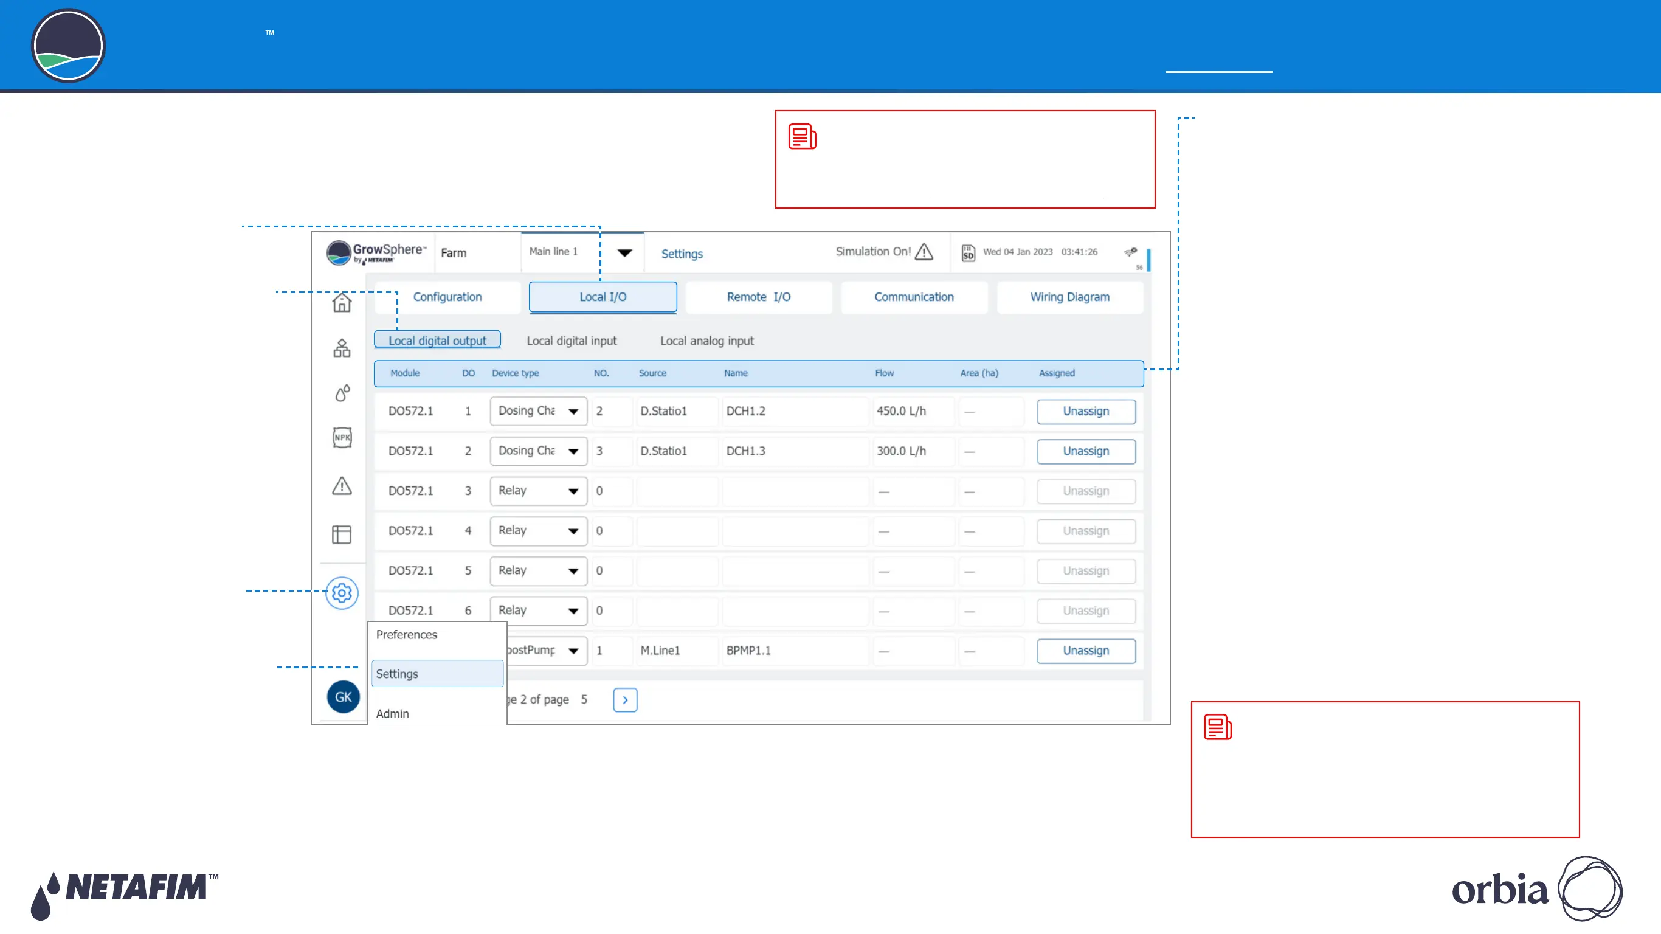1661x934 pixels.
Task: Click the Netafim logo at bottom left
Action: tap(125, 895)
